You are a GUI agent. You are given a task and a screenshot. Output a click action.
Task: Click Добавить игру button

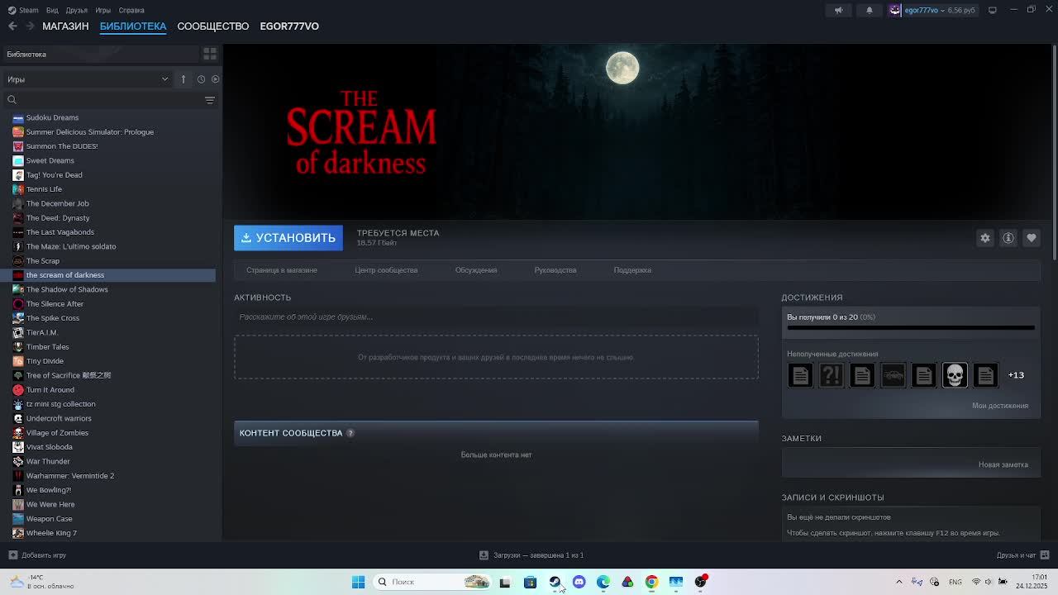click(37, 555)
